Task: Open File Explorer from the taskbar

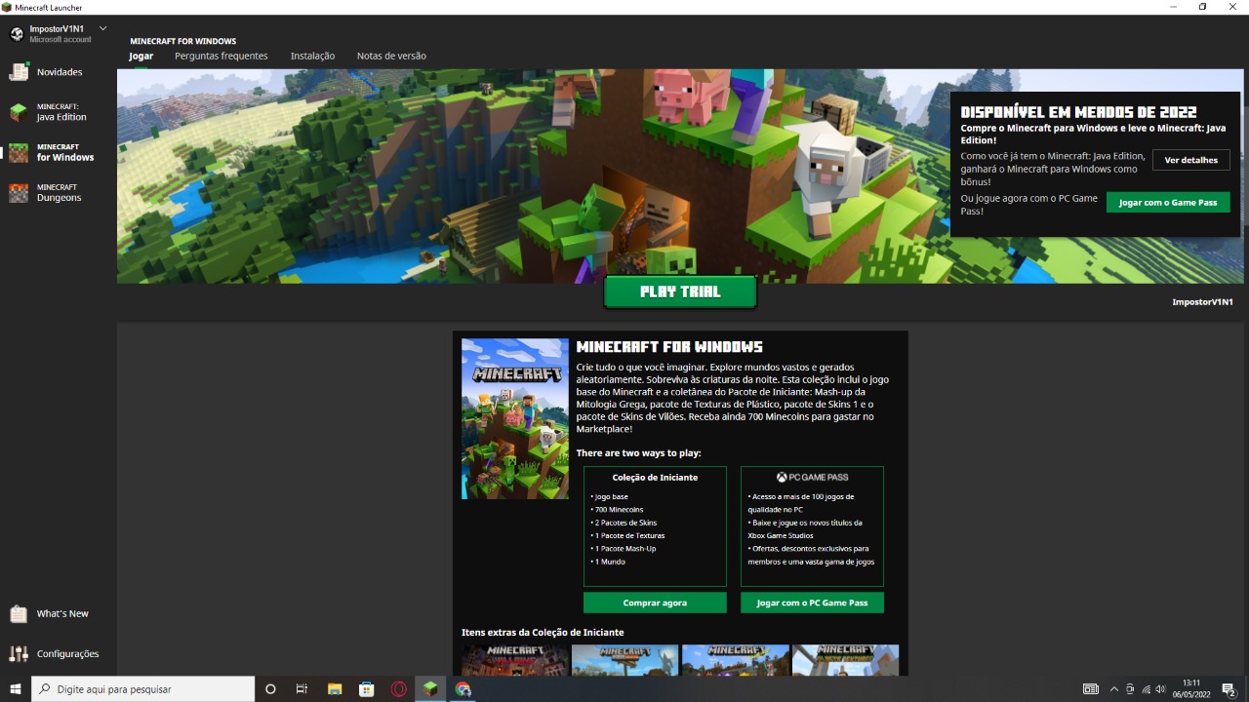Action: point(334,689)
